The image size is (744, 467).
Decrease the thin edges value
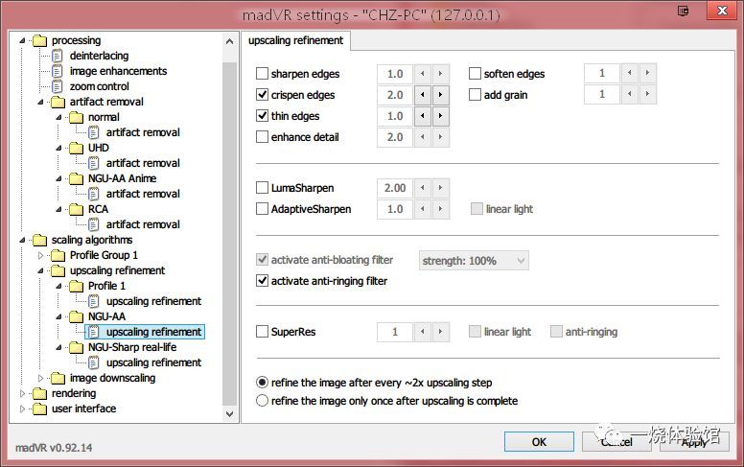(422, 116)
